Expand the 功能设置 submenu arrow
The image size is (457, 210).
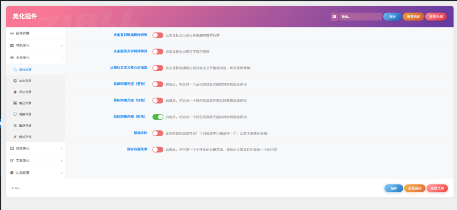coord(62,173)
